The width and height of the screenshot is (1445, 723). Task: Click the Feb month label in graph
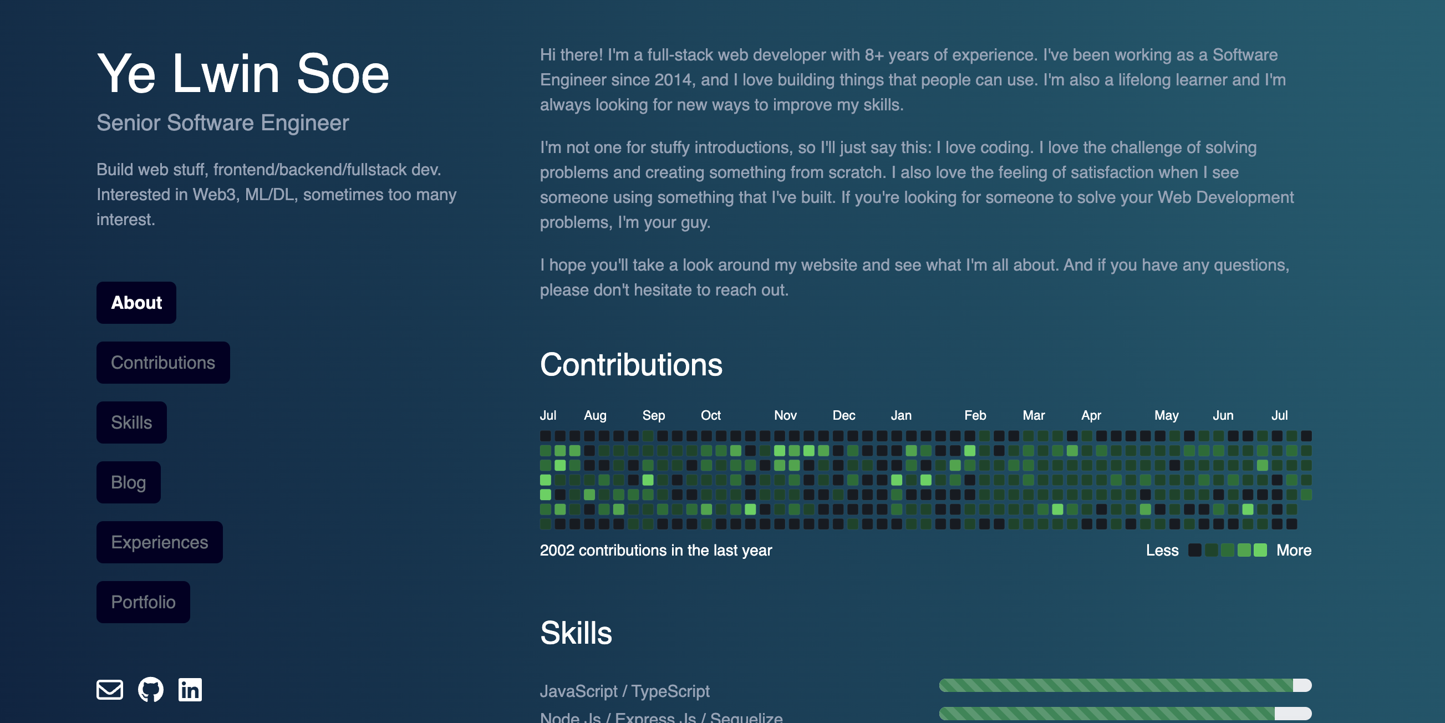[x=975, y=415]
